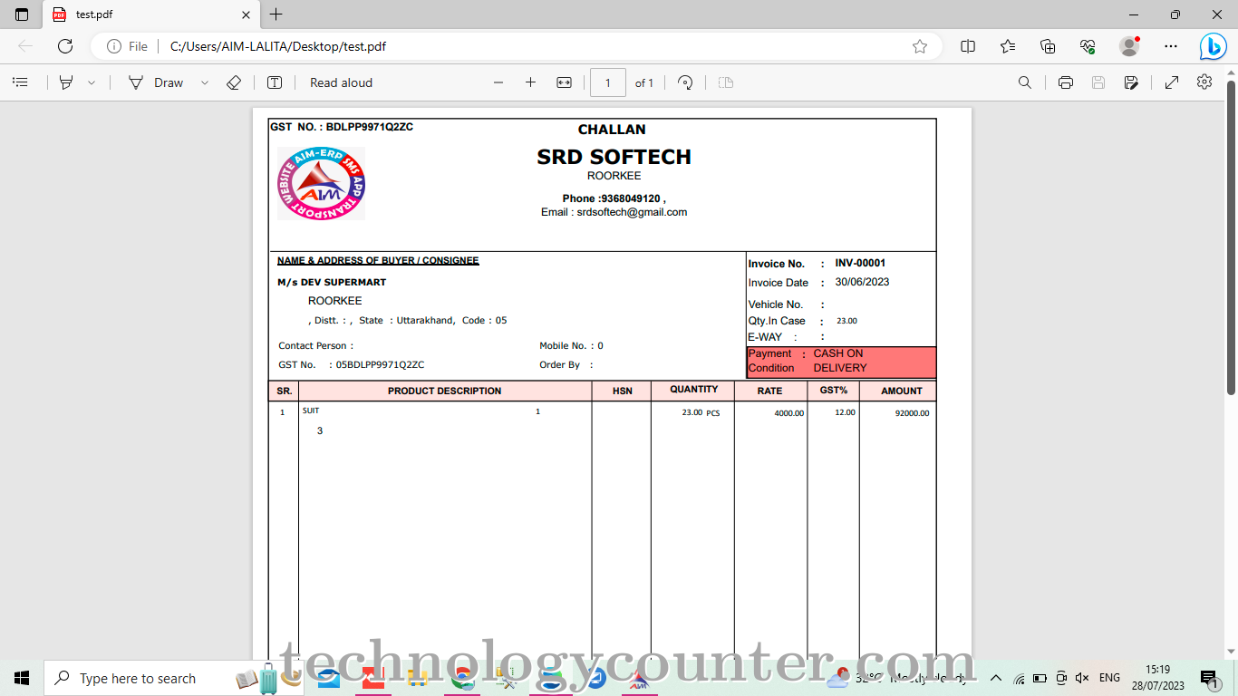Click the vertical scrollbar thumb

pos(1232,237)
